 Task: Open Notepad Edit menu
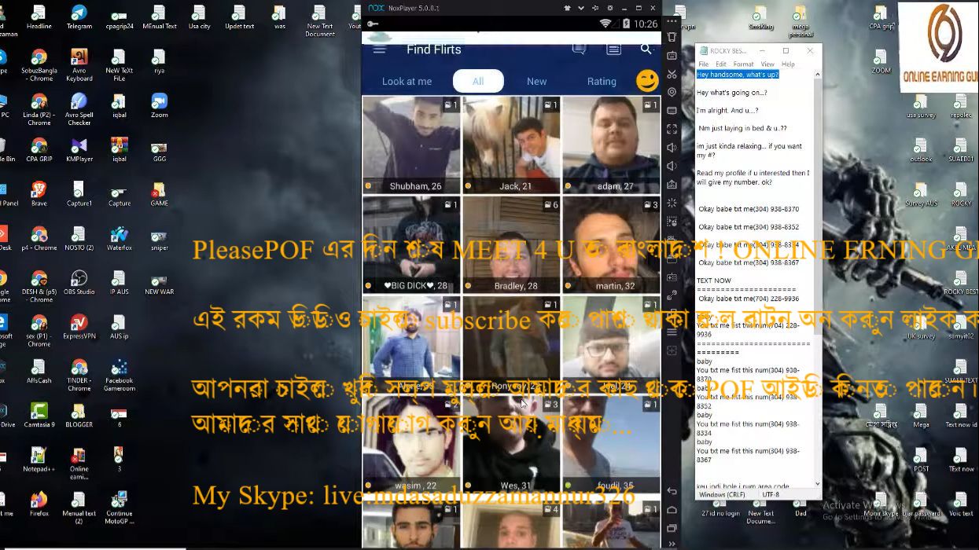(x=721, y=64)
